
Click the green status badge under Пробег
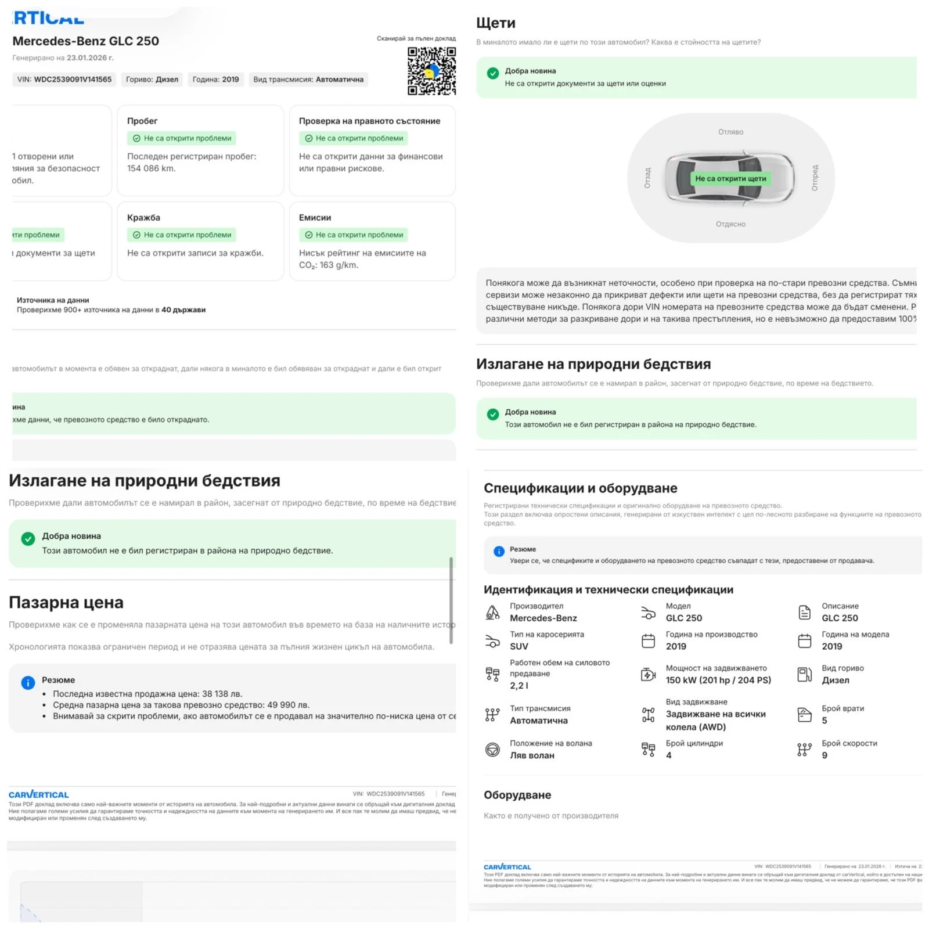(182, 138)
